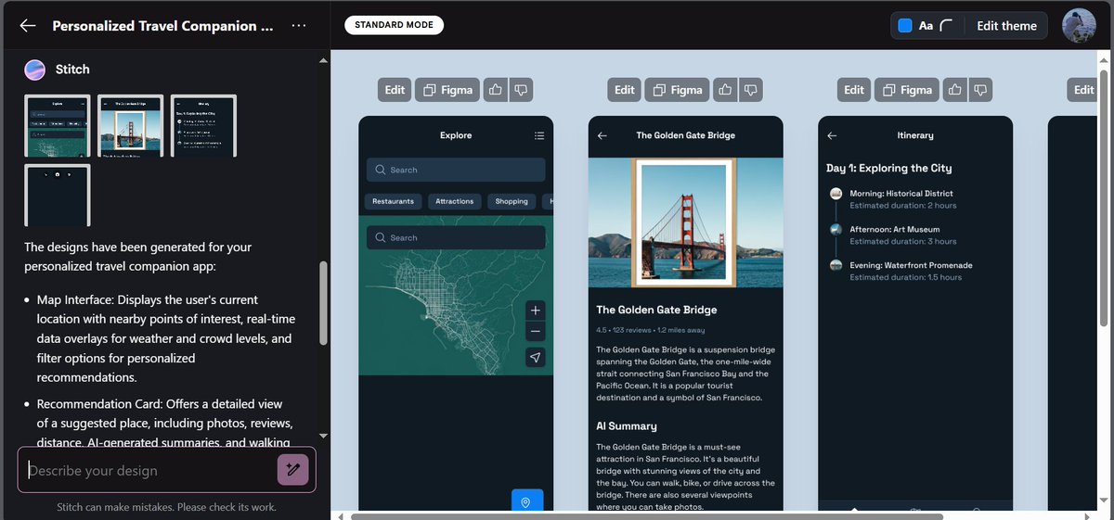Click the Afternoon: Art Museum timeline icon

pos(835,229)
